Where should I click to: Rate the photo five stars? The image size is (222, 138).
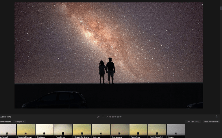121,117
